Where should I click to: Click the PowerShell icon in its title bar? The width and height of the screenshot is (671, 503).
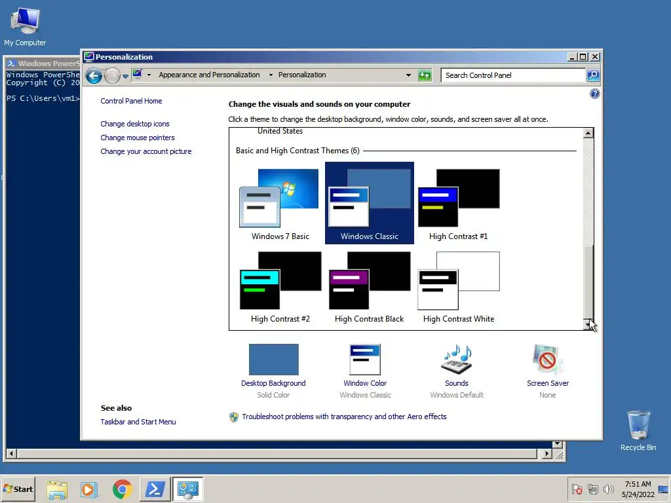[12, 64]
